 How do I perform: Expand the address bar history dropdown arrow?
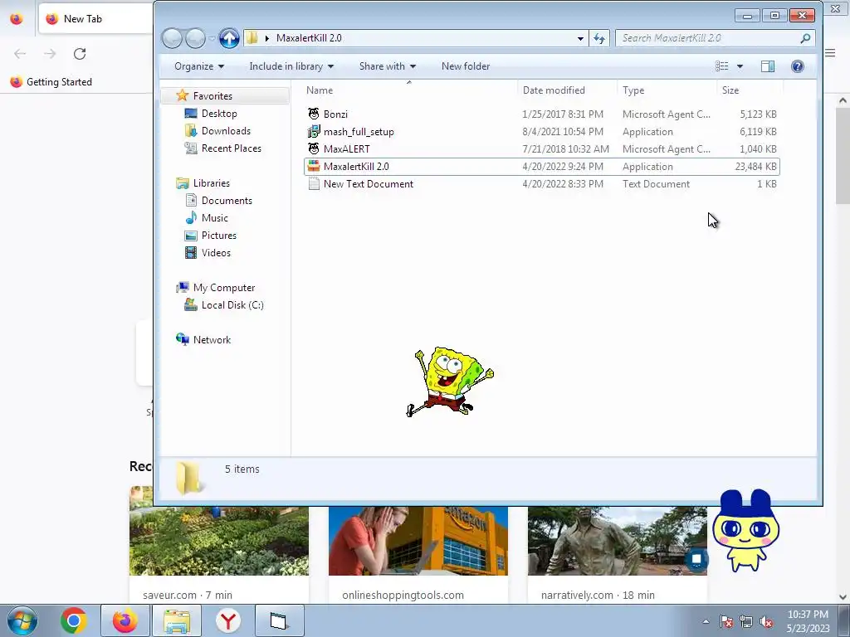[580, 38]
